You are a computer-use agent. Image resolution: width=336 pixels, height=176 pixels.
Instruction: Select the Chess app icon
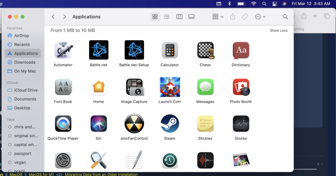[x=206, y=50]
